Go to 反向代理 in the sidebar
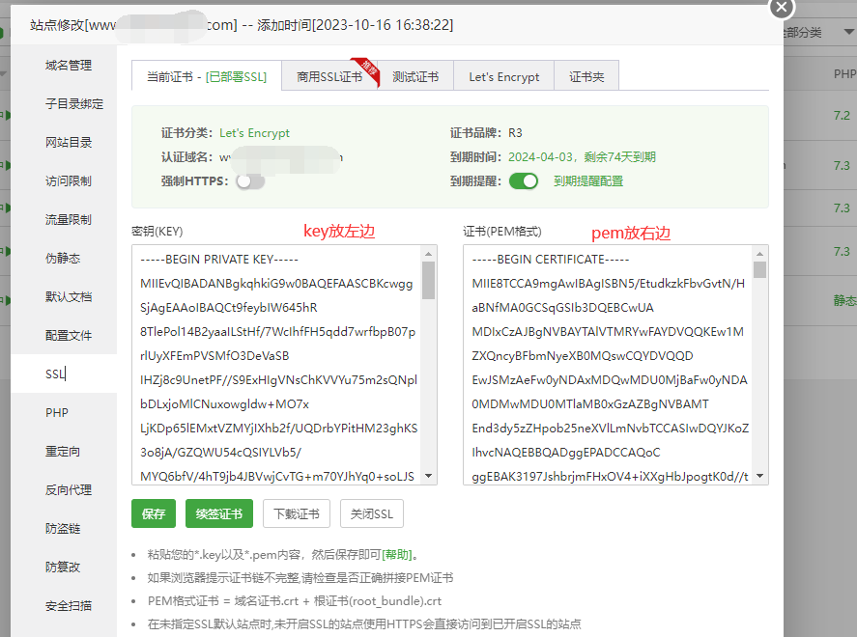857x637 pixels. click(x=69, y=490)
